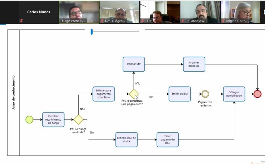Click the blue slider handle above the diagram

(x=92, y=31)
